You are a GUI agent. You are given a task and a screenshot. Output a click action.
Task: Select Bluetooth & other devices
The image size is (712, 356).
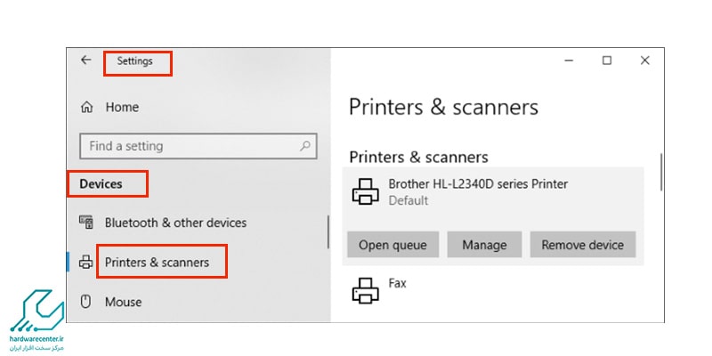click(x=175, y=222)
